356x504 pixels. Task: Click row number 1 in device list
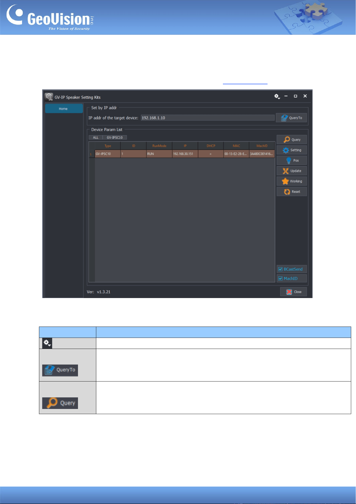click(x=92, y=154)
